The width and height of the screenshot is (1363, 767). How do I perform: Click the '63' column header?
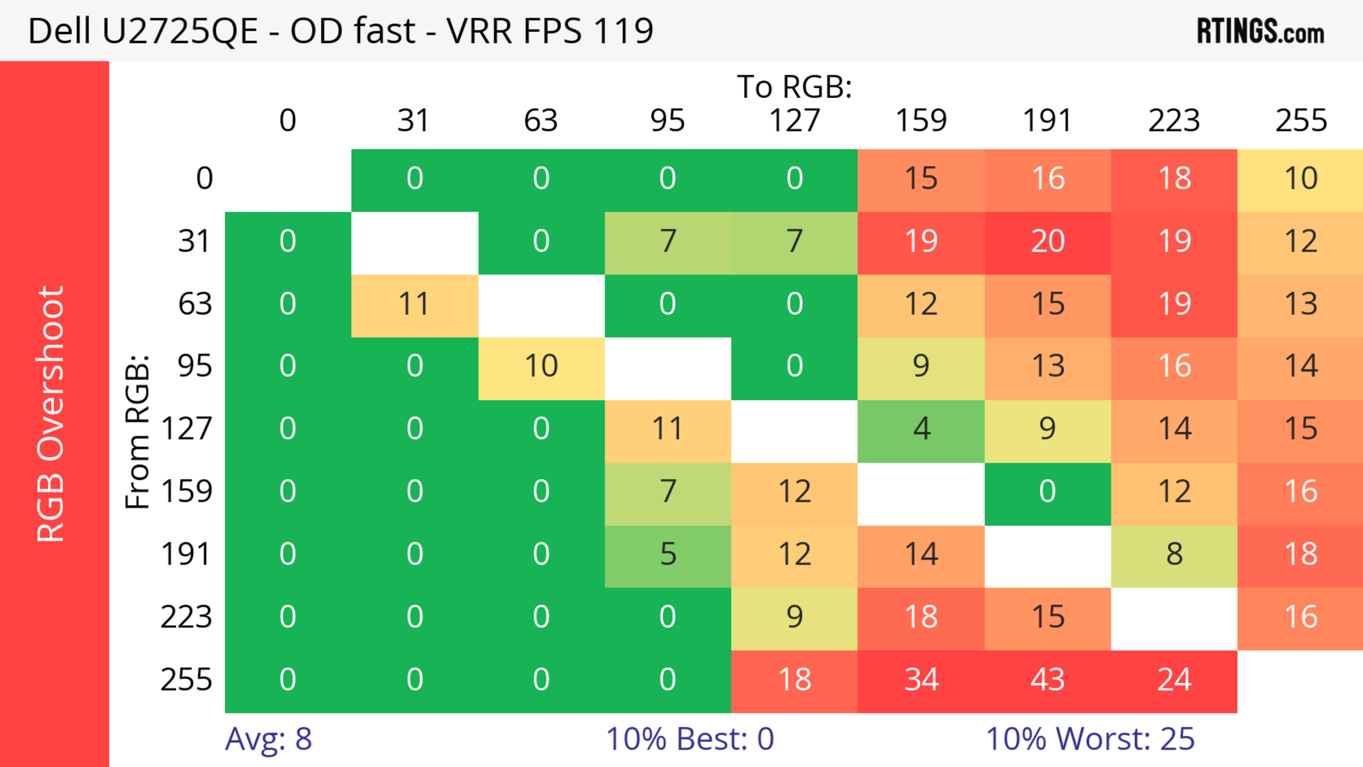pyautogui.click(x=541, y=121)
